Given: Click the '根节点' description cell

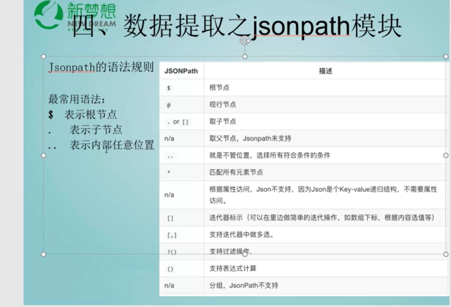Looking at the screenshot, I should 325,88.
